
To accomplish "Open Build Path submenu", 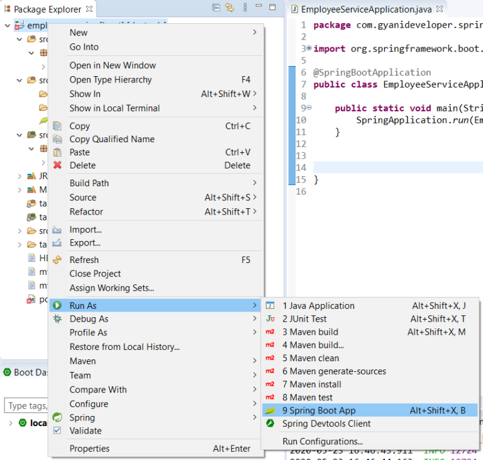I will 157,183.
